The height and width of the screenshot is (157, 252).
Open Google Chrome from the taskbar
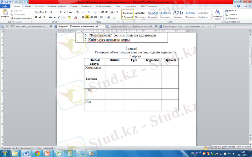click(37, 153)
